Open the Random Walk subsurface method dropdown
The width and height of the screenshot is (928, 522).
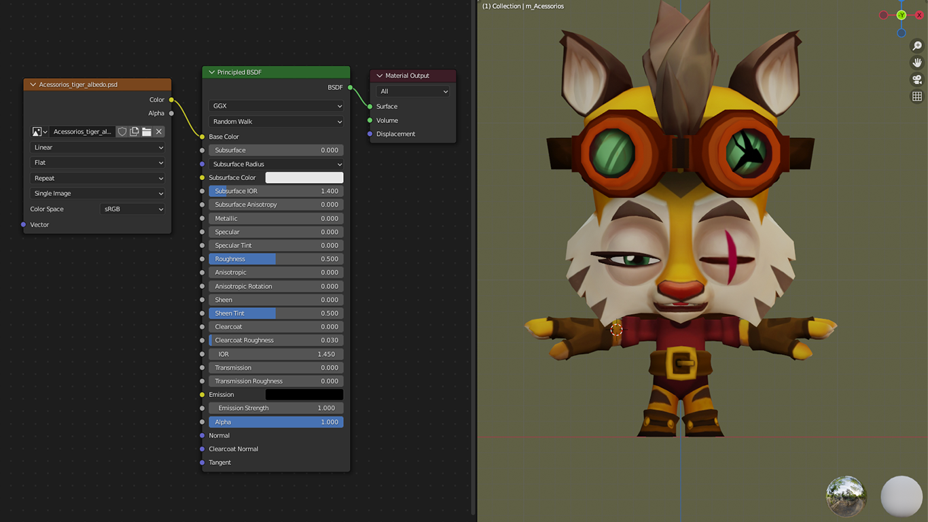[x=276, y=122]
